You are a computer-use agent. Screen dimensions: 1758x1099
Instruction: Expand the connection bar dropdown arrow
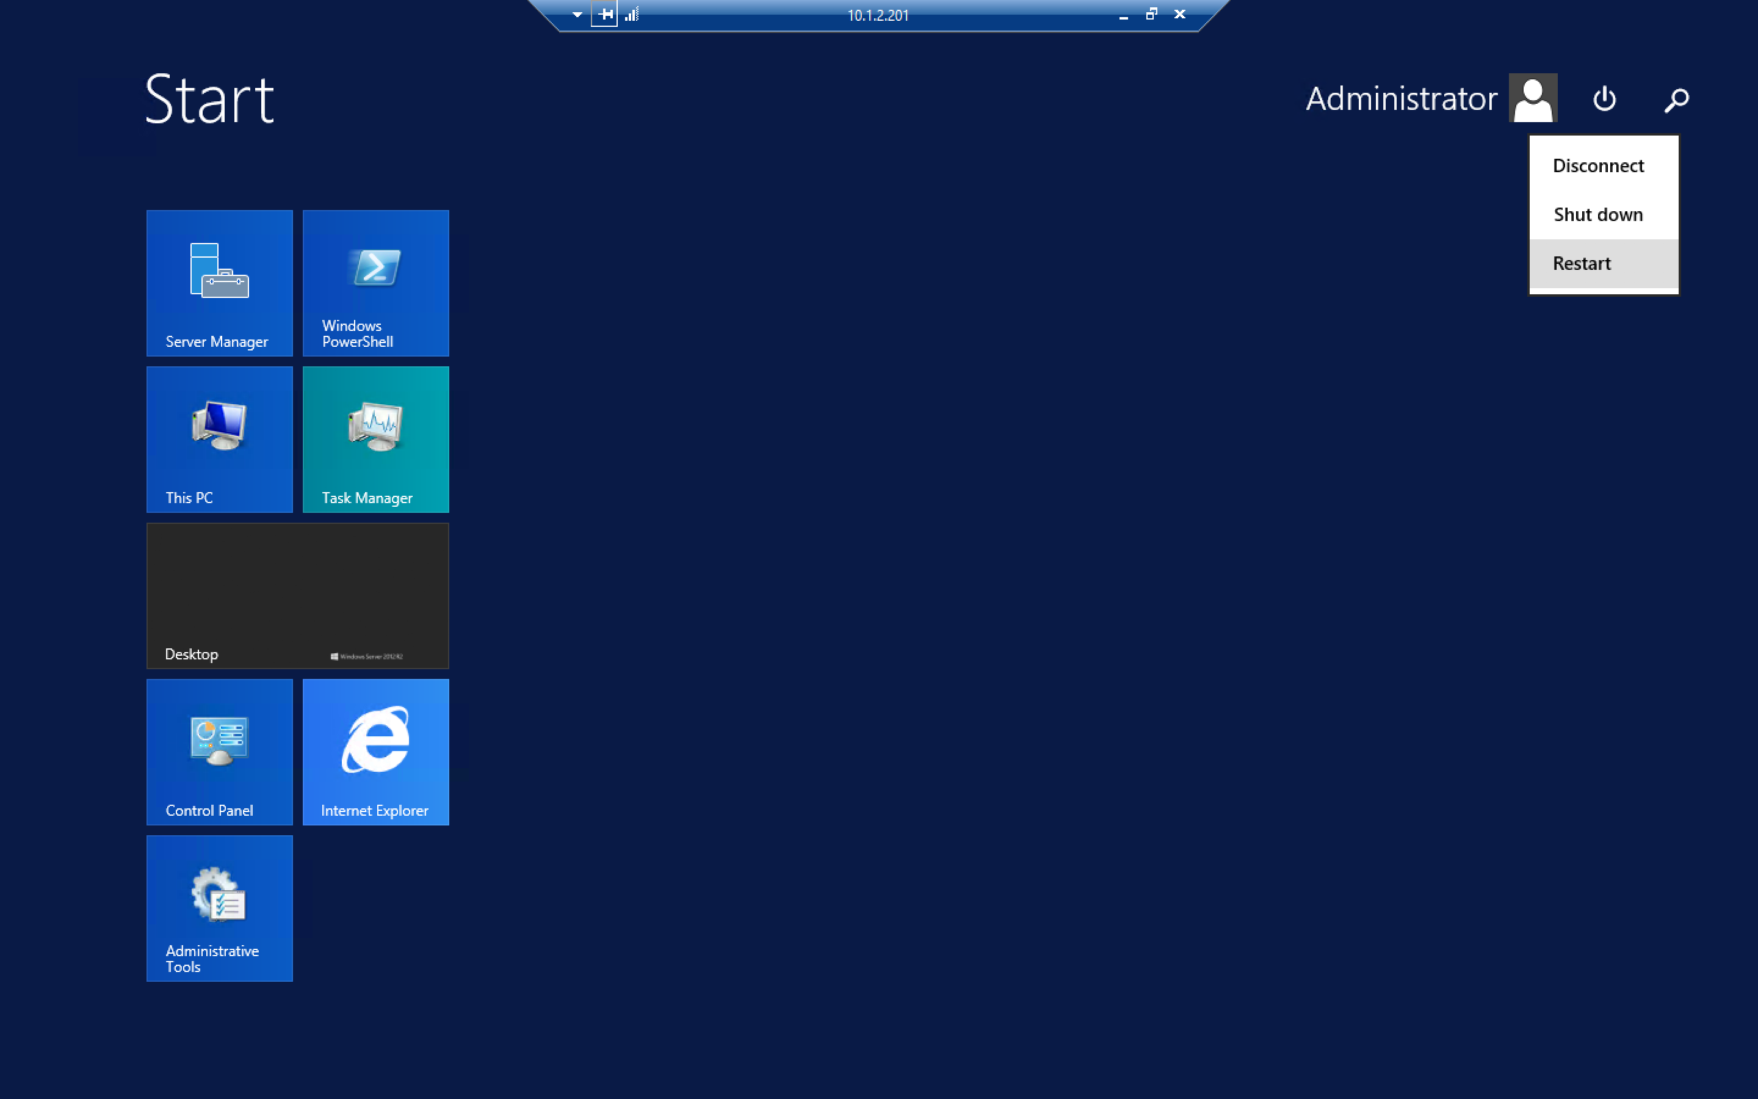577,15
